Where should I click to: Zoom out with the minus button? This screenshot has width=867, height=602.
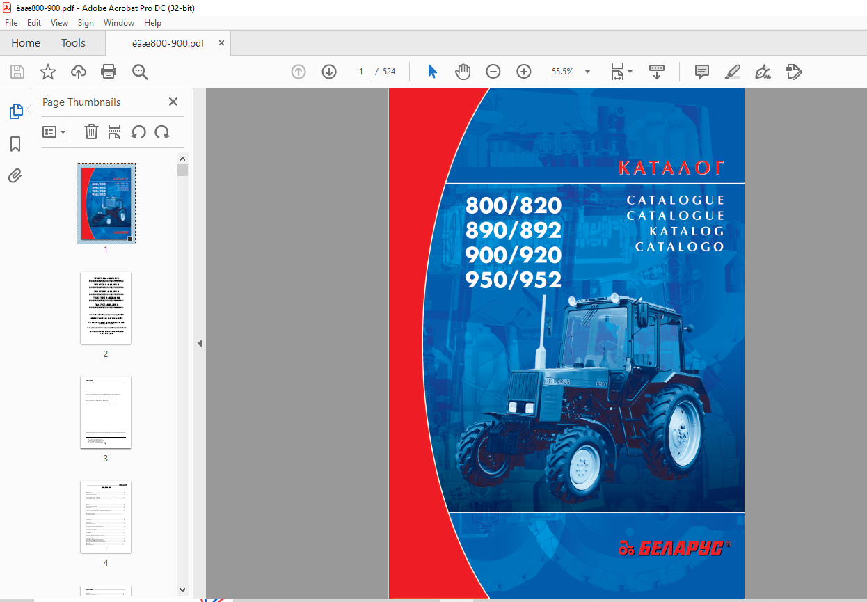click(x=493, y=72)
